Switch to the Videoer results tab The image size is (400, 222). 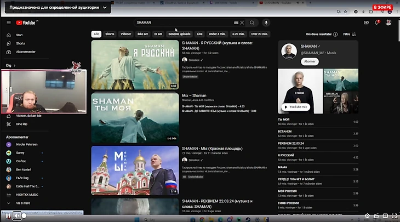click(x=125, y=34)
